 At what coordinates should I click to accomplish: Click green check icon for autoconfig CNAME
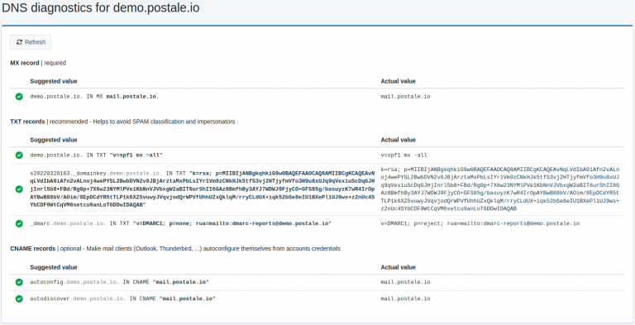pyautogui.click(x=19, y=282)
